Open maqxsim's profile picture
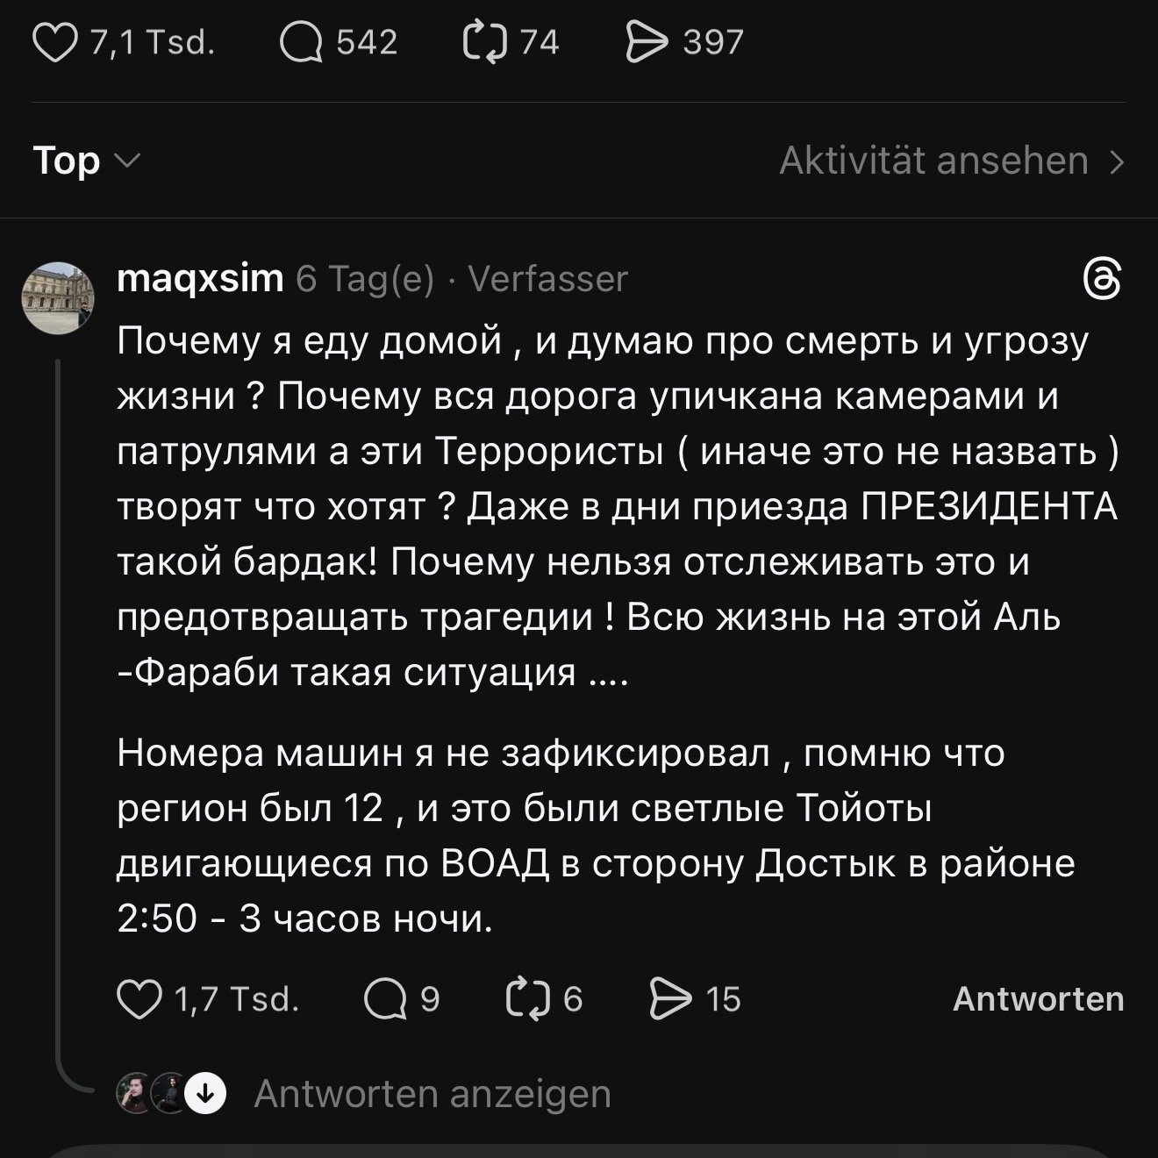Image resolution: width=1158 pixels, height=1158 pixels. tap(57, 297)
